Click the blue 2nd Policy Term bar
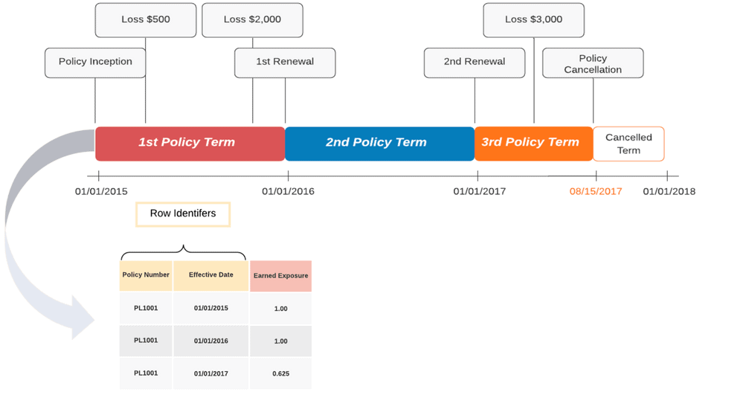The width and height of the screenshot is (743, 395). click(x=379, y=144)
